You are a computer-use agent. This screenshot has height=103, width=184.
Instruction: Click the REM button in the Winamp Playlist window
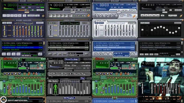coord(9,54)
